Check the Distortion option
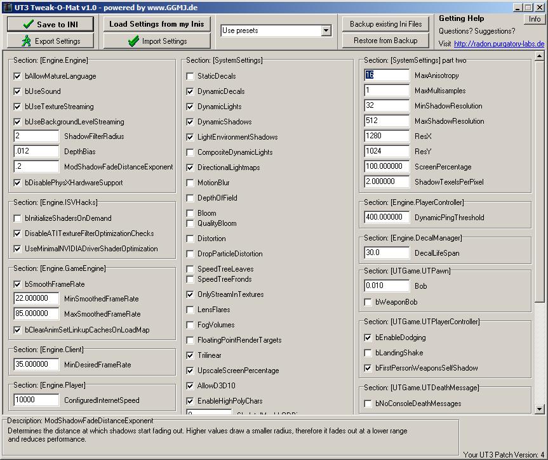 click(190, 239)
